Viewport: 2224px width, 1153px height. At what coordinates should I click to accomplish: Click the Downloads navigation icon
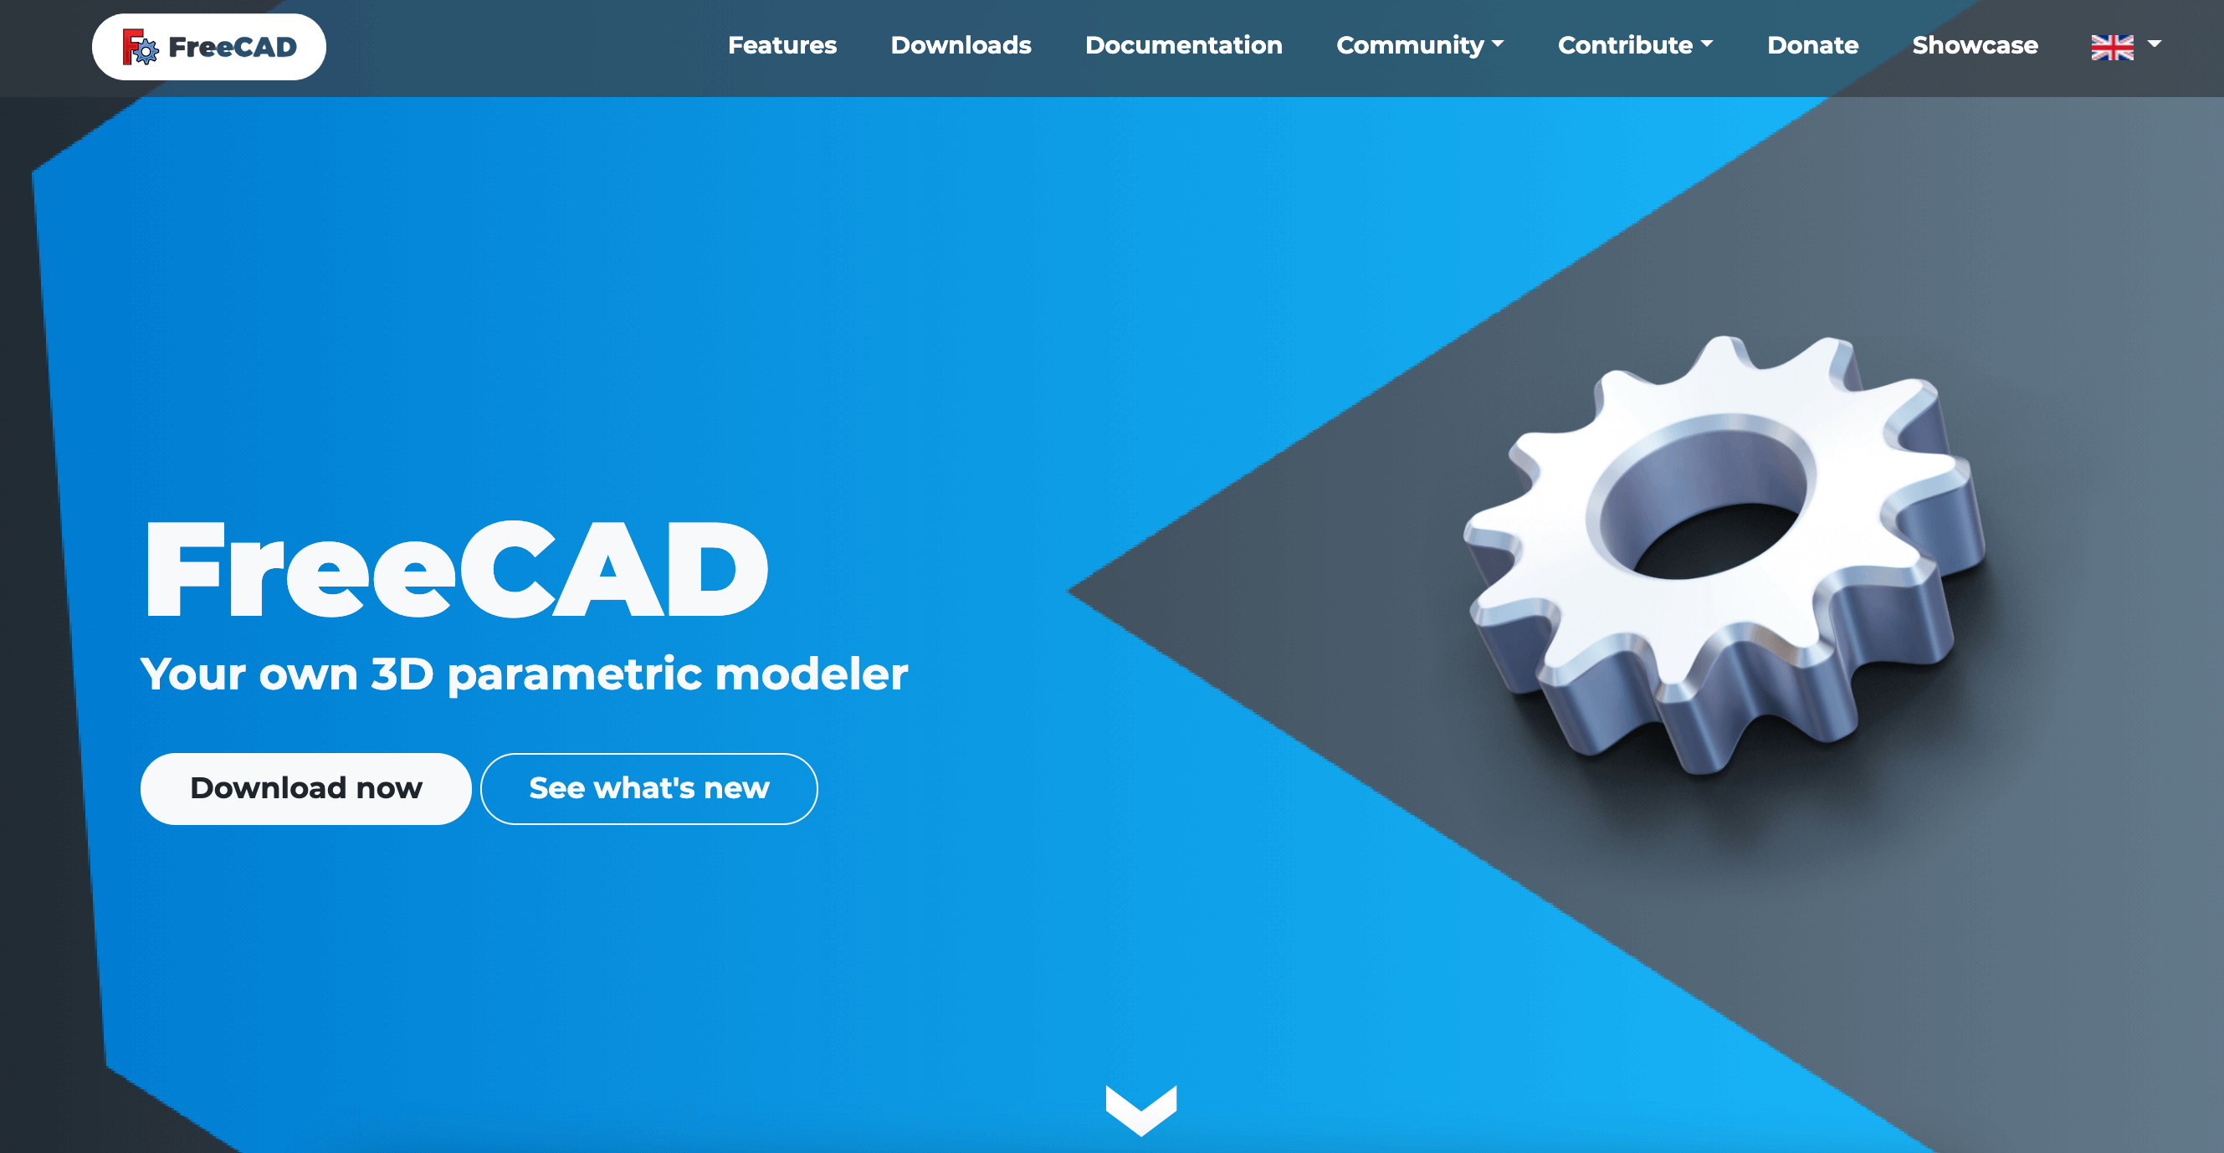tap(960, 44)
